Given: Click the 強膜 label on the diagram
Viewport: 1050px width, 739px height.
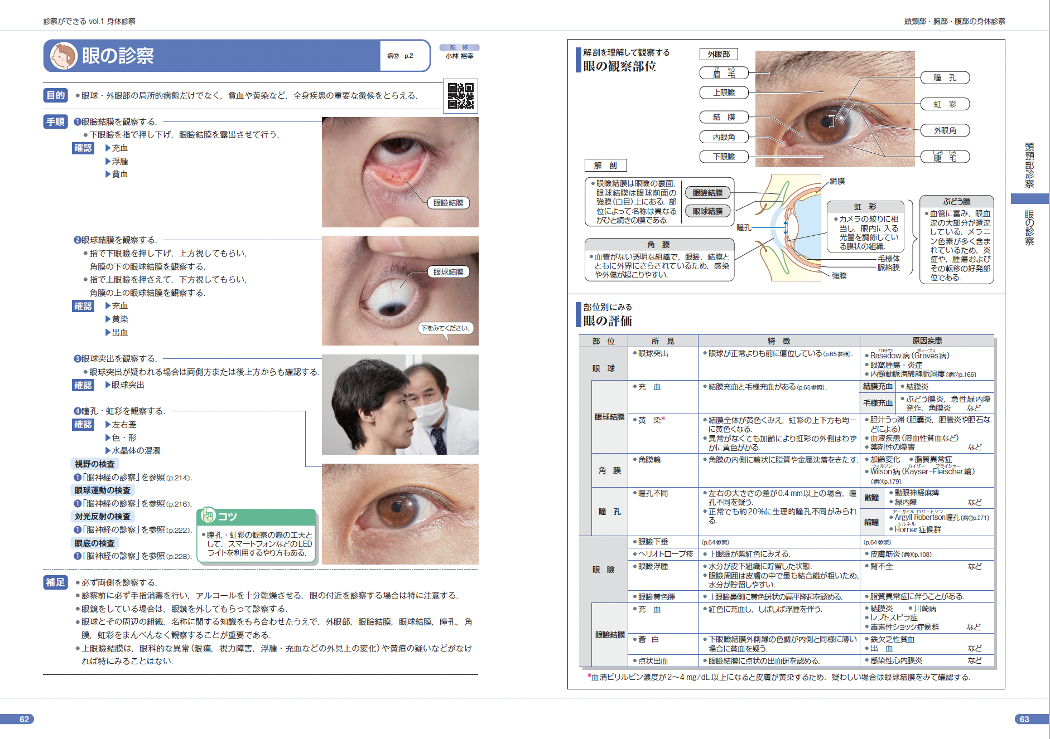Looking at the screenshot, I should pyautogui.click(x=839, y=276).
